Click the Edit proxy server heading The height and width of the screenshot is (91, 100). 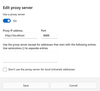(18, 8)
